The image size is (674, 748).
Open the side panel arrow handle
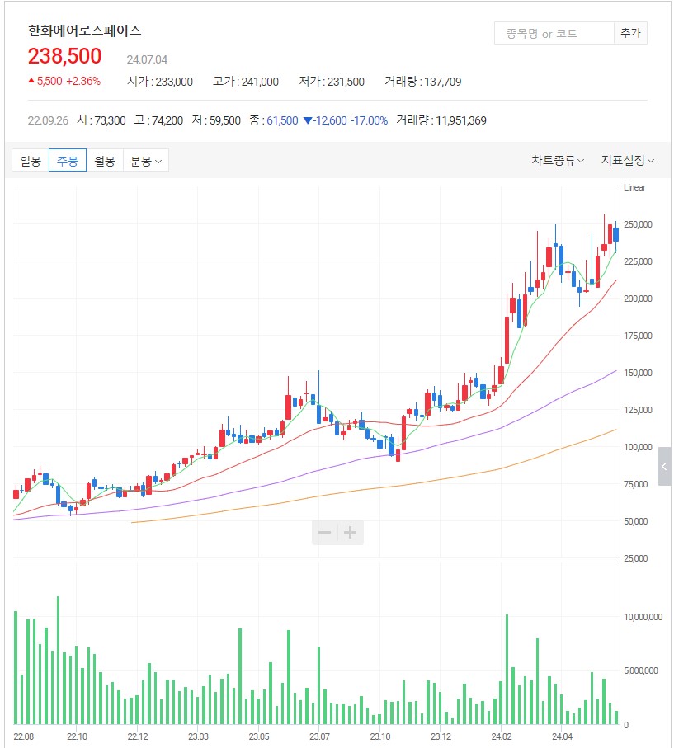[x=665, y=467]
